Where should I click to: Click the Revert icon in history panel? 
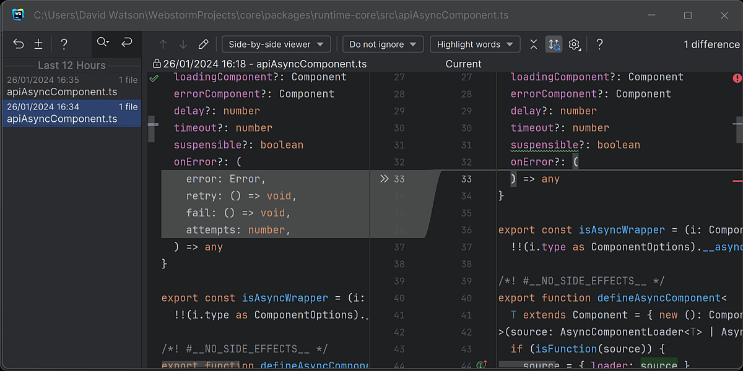19,44
